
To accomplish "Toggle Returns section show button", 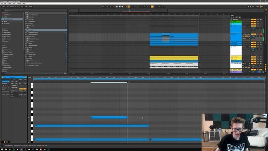I will 265,67.
